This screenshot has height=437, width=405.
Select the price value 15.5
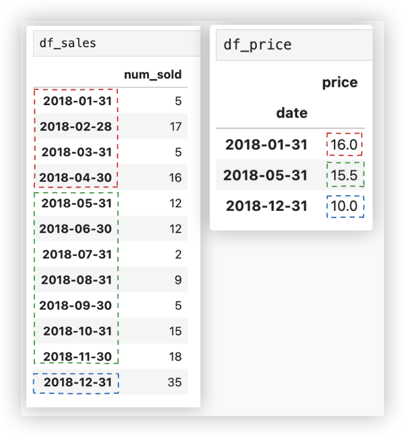pyautogui.click(x=344, y=175)
